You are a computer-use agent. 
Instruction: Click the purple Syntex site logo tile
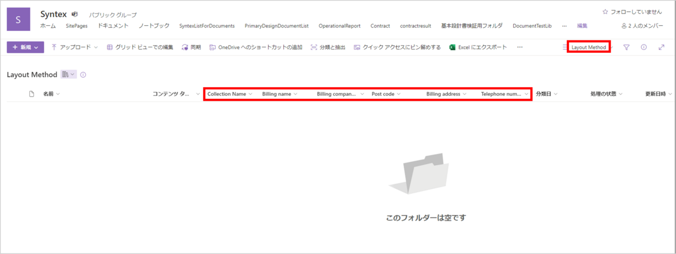(x=19, y=19)
